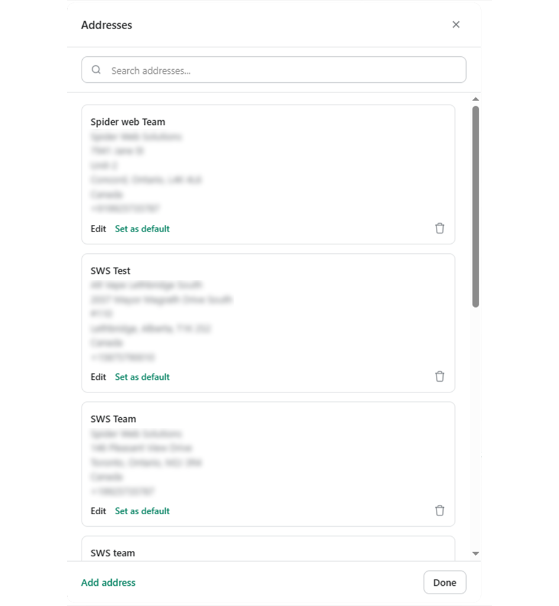Make SWS Team the default address
This screenshot has height=606, width=559.
(142, 511)
